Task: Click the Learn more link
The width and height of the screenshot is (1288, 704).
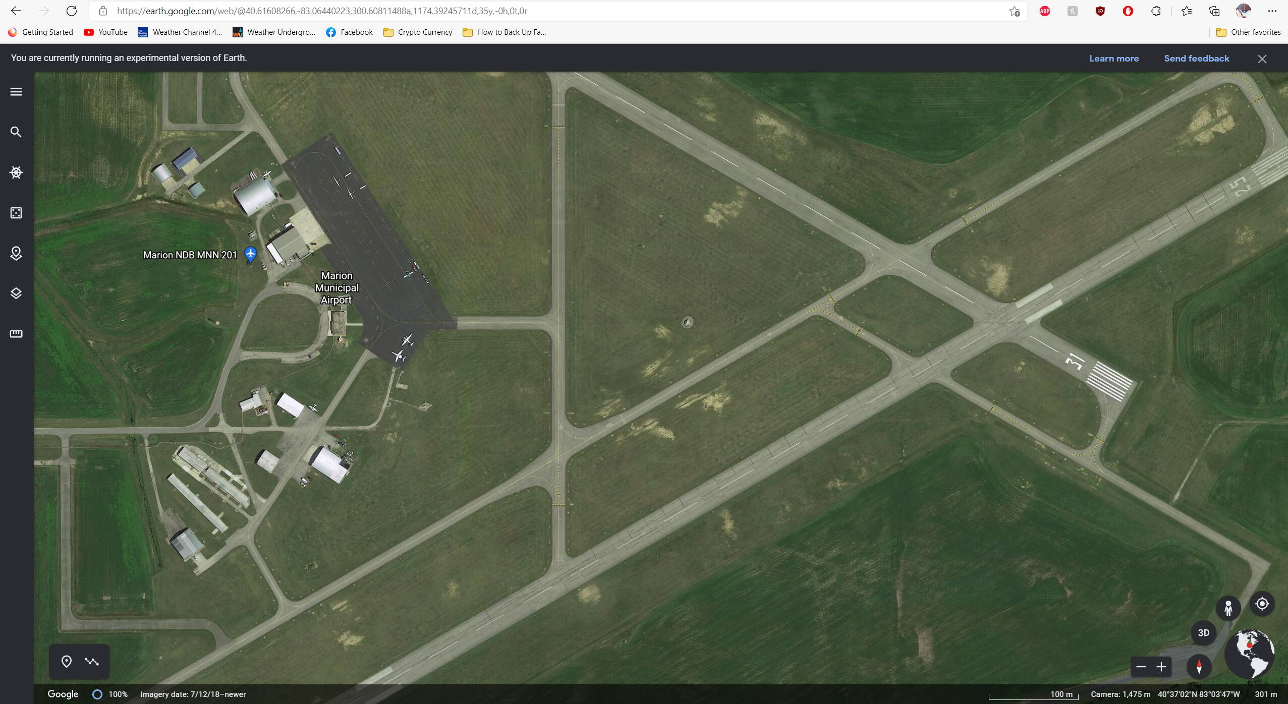Action: 1114,58
